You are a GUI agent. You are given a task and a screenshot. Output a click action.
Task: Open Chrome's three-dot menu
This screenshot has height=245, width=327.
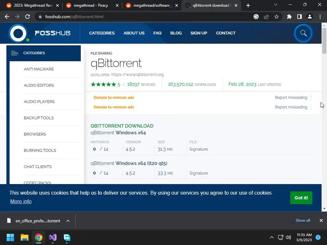pyautogui.click(x=320, y=17)
